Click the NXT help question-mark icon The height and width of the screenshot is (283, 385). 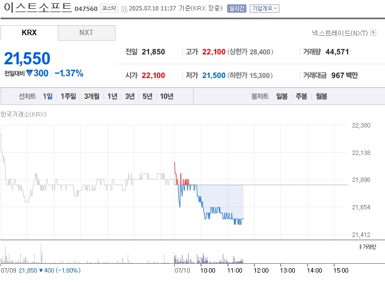373,32
